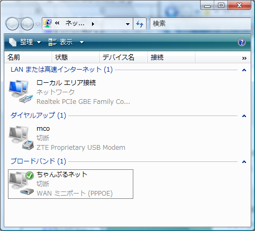Image resolution: width=255 pixels, height=231 pixels.
Task: Sort by the デバイス名 column header
Action: click(123, 57)
